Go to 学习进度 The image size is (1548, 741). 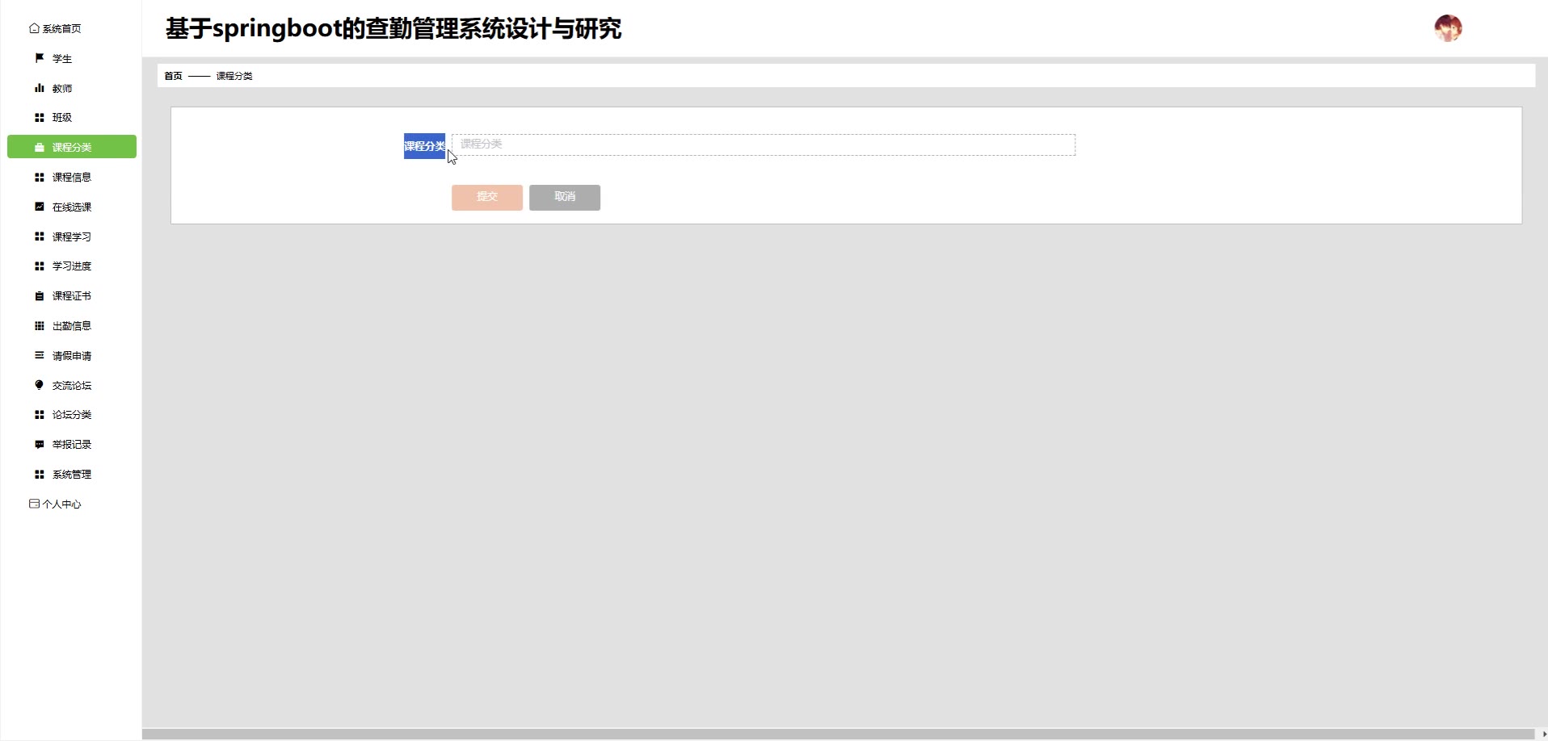point(72,266)
